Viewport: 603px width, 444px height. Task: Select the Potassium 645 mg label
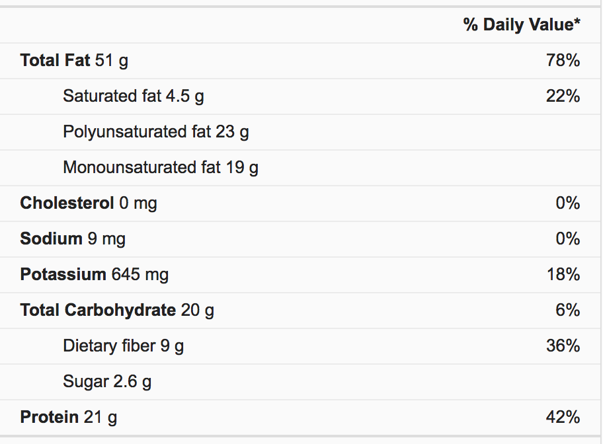click(94, 275)
